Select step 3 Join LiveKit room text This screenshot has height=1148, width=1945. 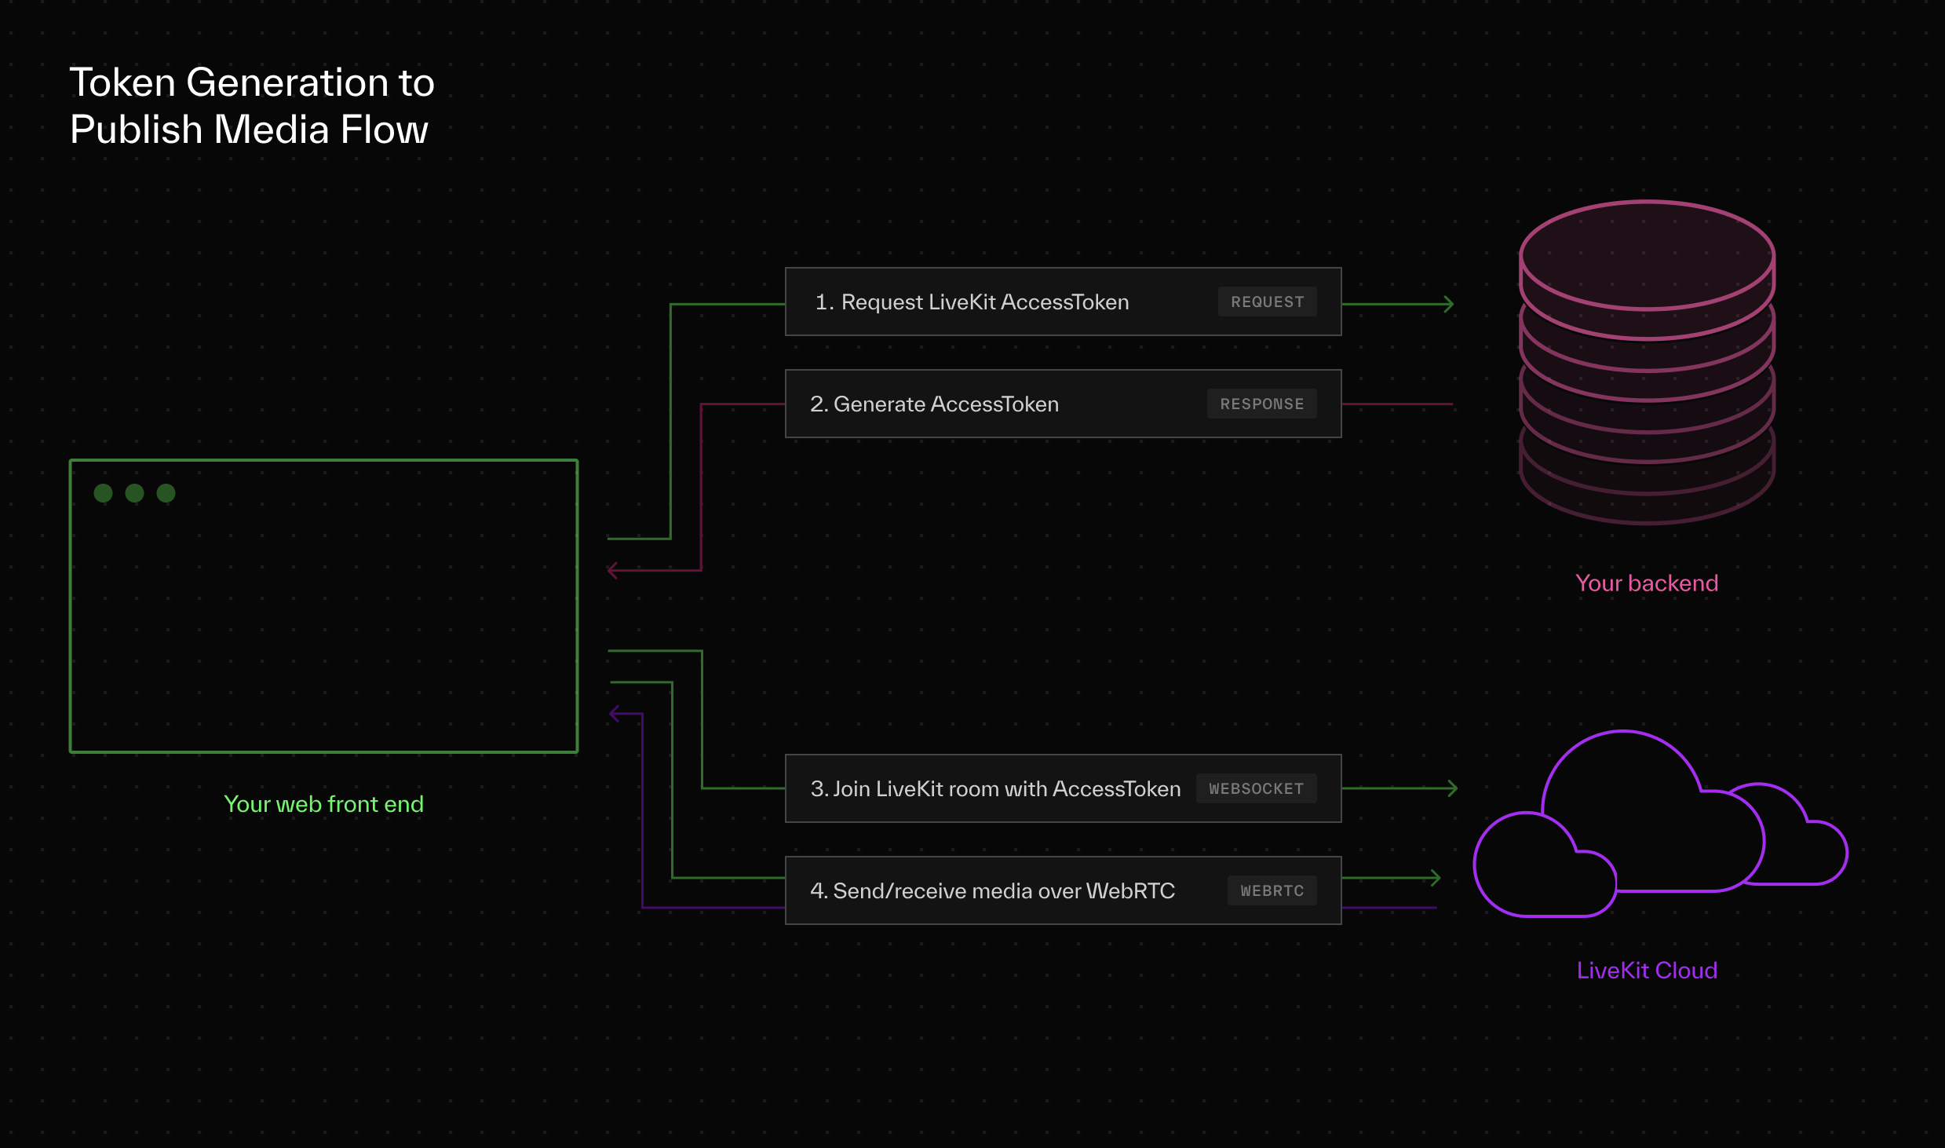tap(995, 789)
